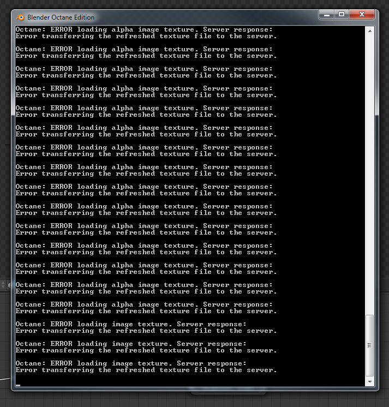Click the Blender logo icon in title bar
This screenshot has height=407, width=389.
(x=20, y=17)
